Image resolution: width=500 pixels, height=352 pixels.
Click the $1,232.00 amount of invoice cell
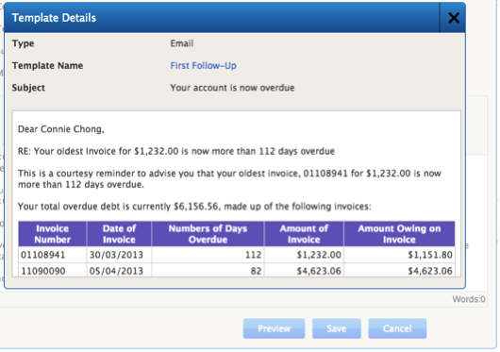click(x=304, y=255)
